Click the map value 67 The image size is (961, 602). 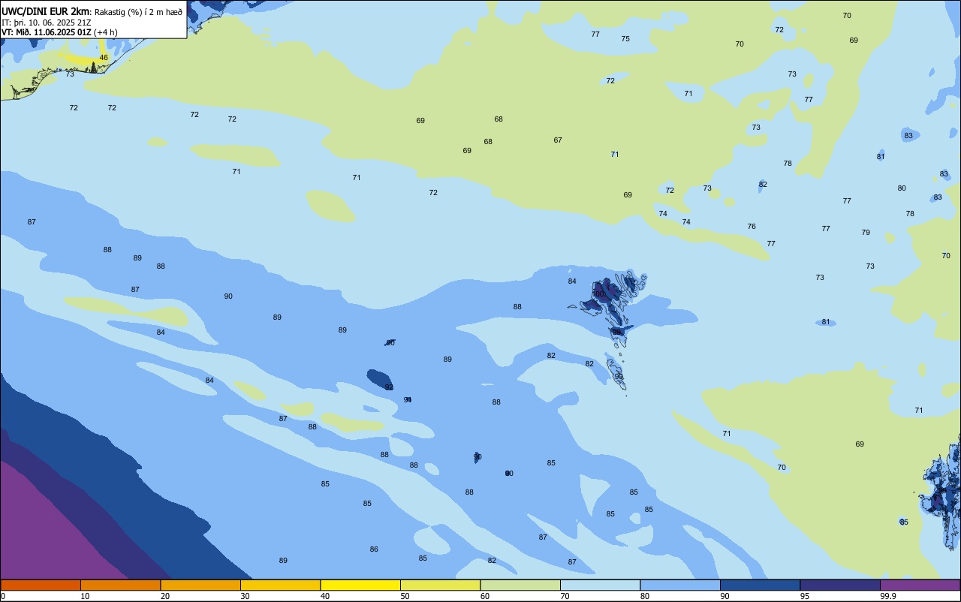[x=558, y=140]
